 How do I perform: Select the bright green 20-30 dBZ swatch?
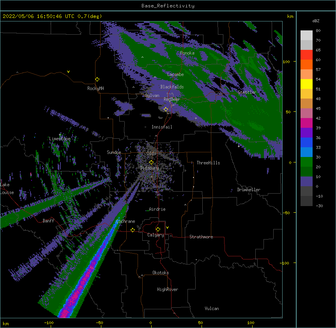pos(306,162)
